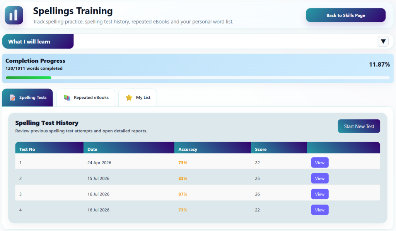Image resolution: width=396 pixels, height=231 pixels.
Task: Open the My List tab
Action: click(138, 98)
